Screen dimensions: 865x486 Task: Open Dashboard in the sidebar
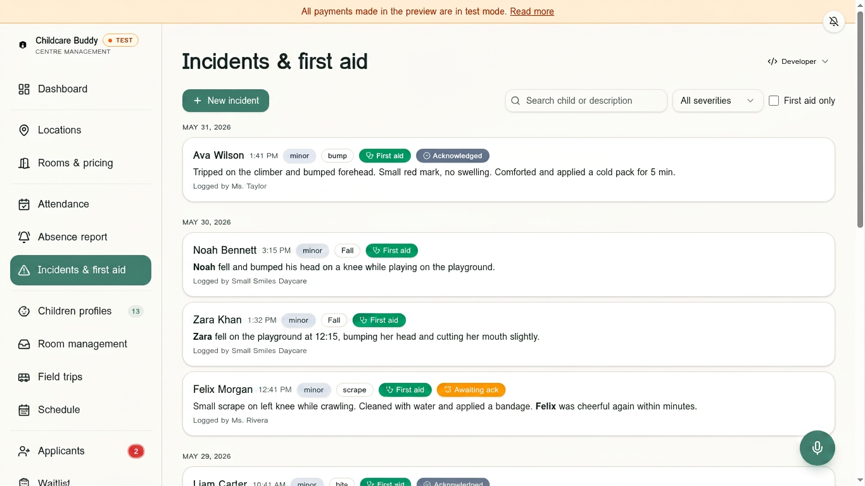81,89
